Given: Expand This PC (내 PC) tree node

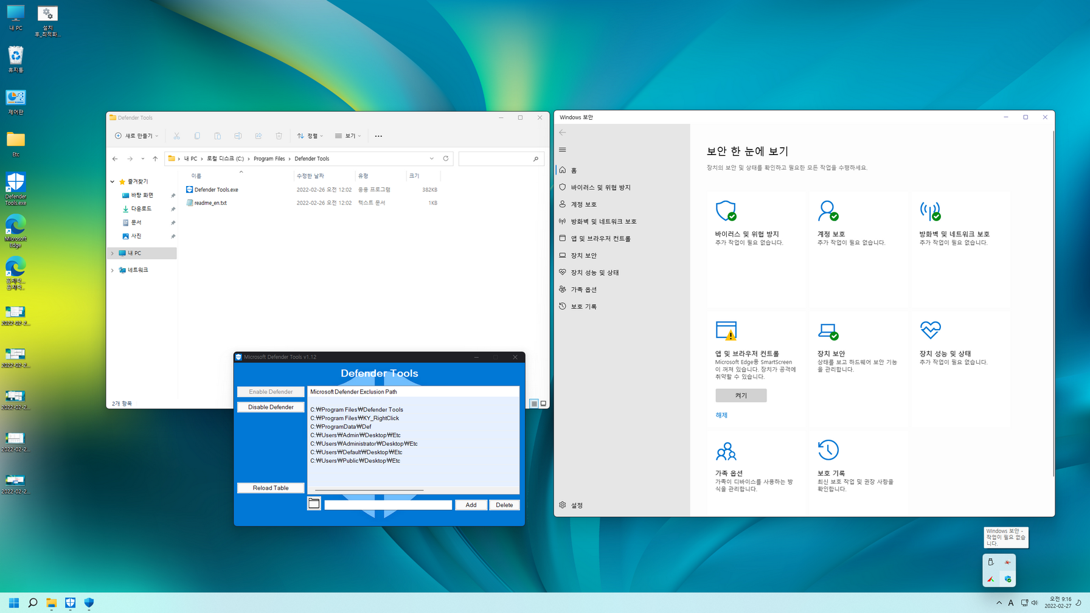Looking at the screenshot, I should 113,253.
